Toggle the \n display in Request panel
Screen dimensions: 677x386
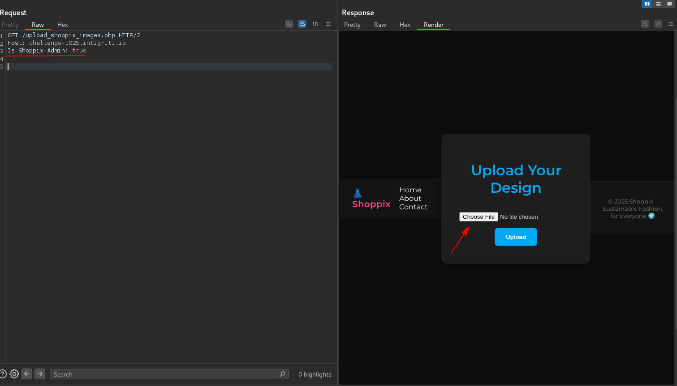315,24
